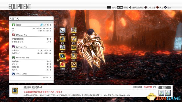Screen dimensions: 182x102
Task: Select the SUB equipment slot
Action: (74, 30)
